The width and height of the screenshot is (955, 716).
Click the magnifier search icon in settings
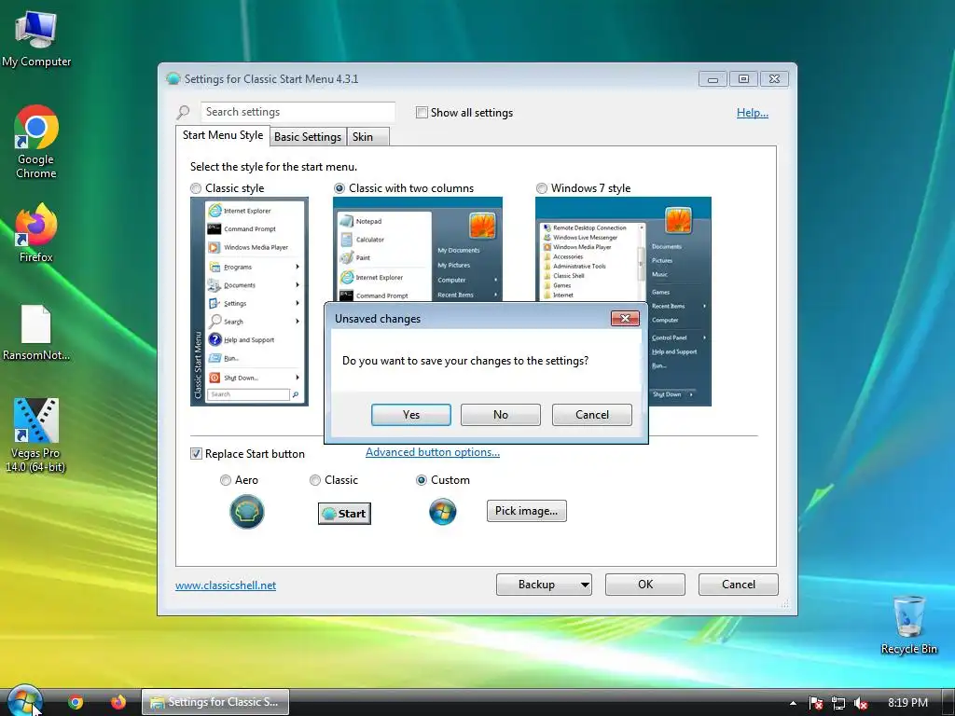pyautogui.click(x=183, y=112)
